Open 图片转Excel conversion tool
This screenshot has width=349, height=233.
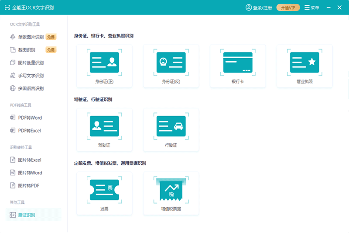(x=30, y=160)
